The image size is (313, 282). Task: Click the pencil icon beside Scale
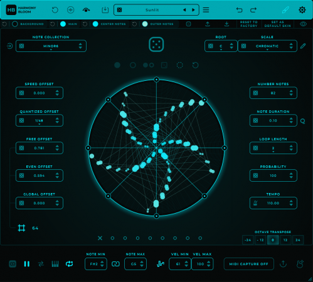303,46
